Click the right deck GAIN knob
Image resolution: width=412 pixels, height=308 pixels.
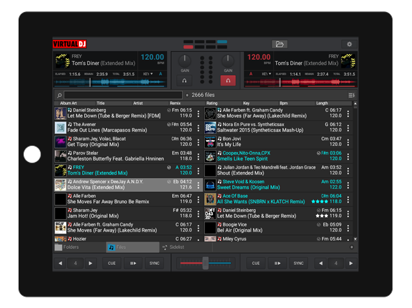[x=228, y=60]
